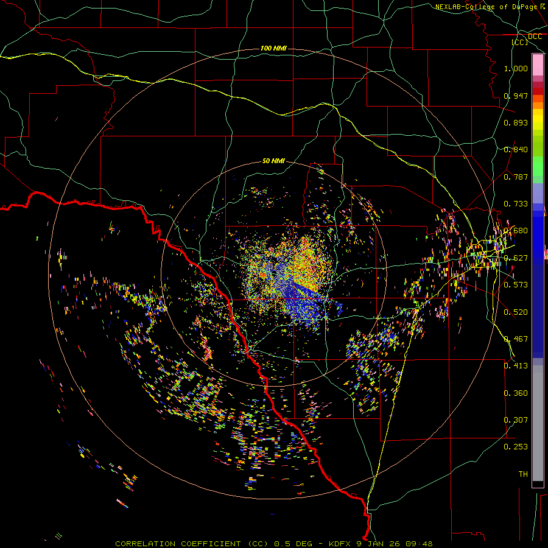548x548 pixels.
Task: Select the 0.947 scale value
Action: point(516,96)
